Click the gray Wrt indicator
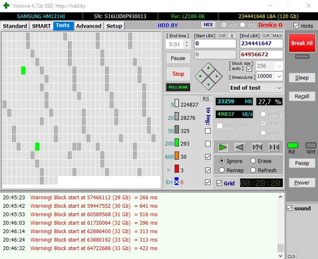Screen dimensions: 318x259 (x=311, y=145)
